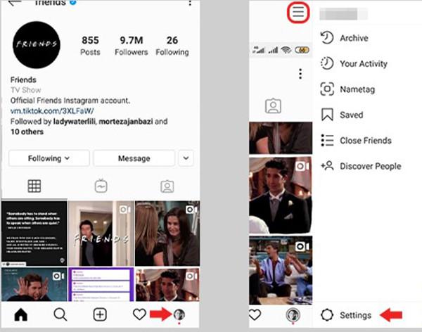This screenshot has width=422, height=332.
Task: Open the video post of two women talking
Action: click(167, 234)
